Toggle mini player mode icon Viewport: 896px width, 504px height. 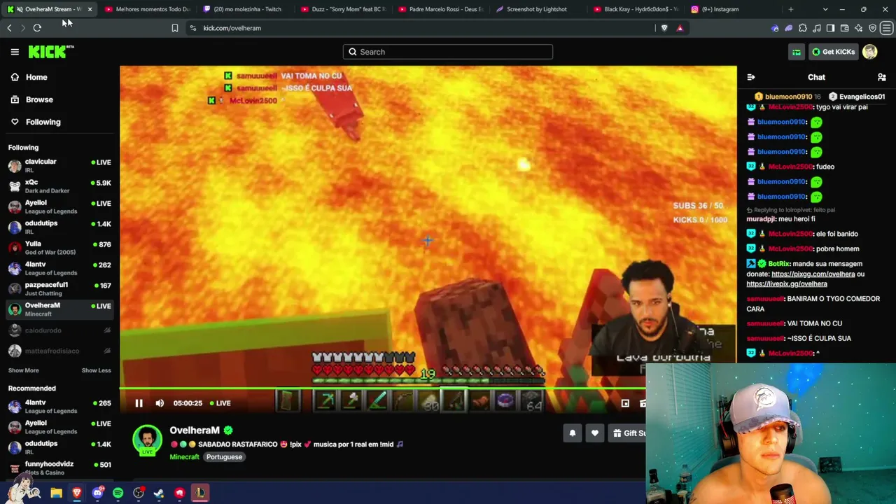(625, 403)
